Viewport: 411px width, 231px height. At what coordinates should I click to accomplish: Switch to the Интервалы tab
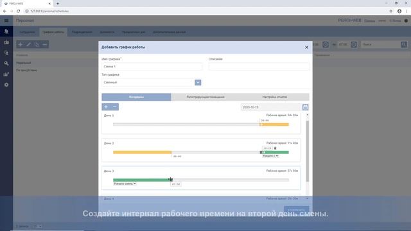point(136,97)
